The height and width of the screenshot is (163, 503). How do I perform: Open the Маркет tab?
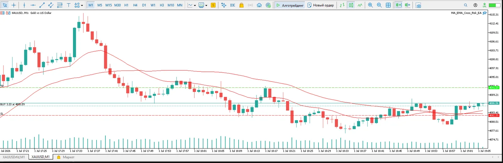(66, 157)
